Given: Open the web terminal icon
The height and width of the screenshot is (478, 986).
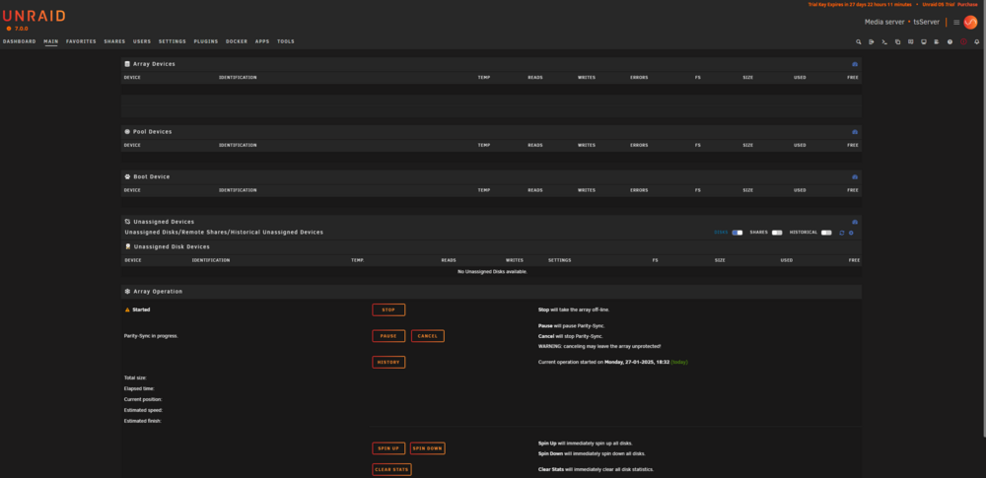Looking at the screenshot, I should click(884, 41).
